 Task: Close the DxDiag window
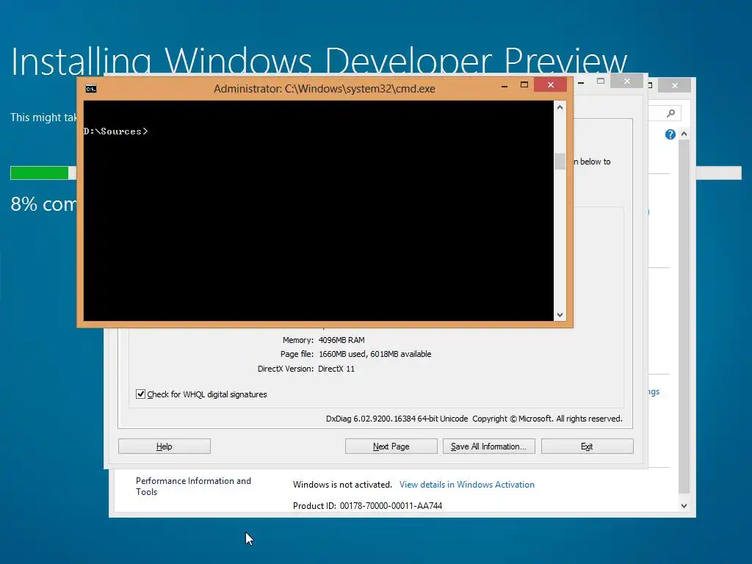[x=627, y=82]
